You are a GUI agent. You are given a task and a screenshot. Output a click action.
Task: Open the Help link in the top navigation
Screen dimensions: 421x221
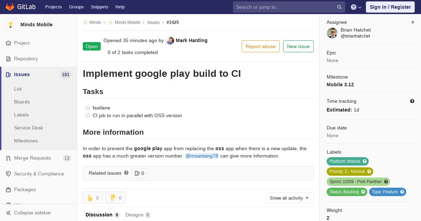(x=120, y=7)
